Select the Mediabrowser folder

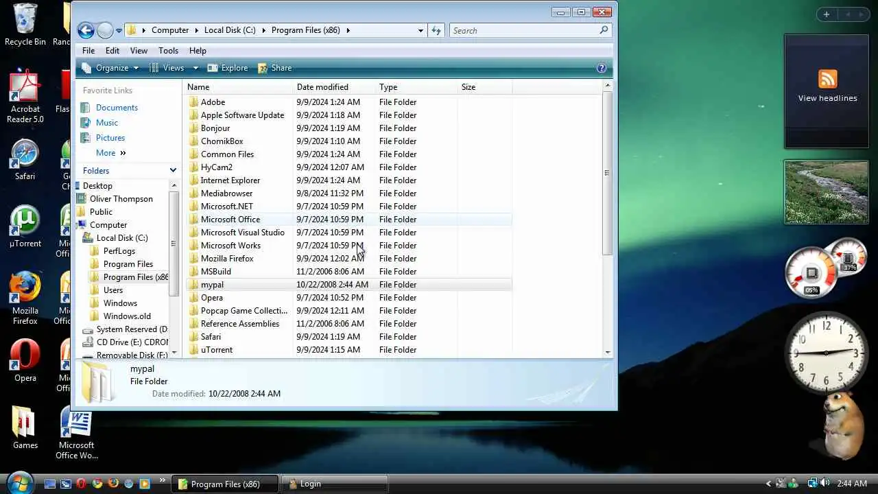click(226, 193)
